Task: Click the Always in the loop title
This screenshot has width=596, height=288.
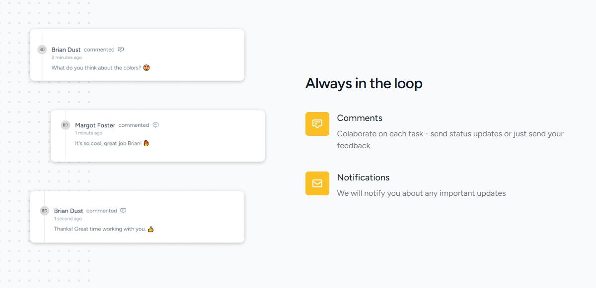Action: 364,83
